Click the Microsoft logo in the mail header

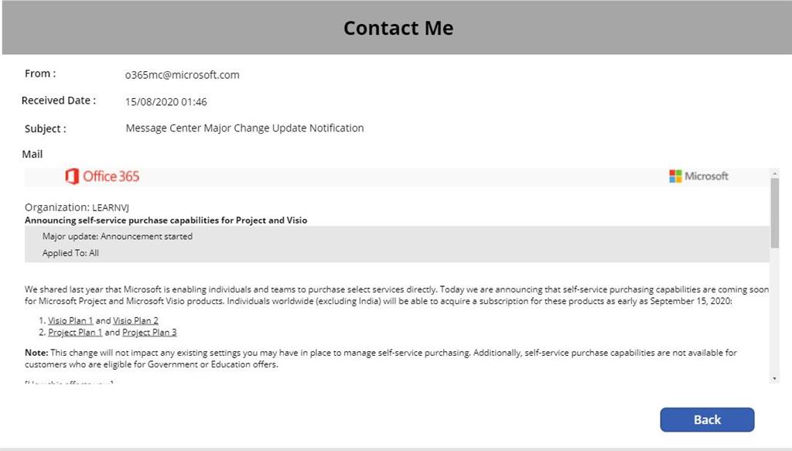pos(698,176)
